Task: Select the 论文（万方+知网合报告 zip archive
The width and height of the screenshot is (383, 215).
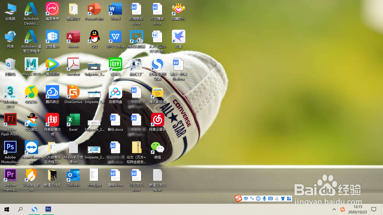Action: 137,152
